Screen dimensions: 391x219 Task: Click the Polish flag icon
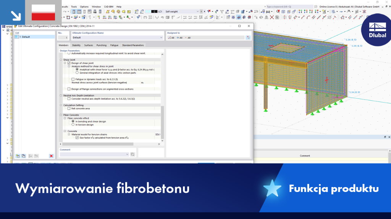(43, 13)
